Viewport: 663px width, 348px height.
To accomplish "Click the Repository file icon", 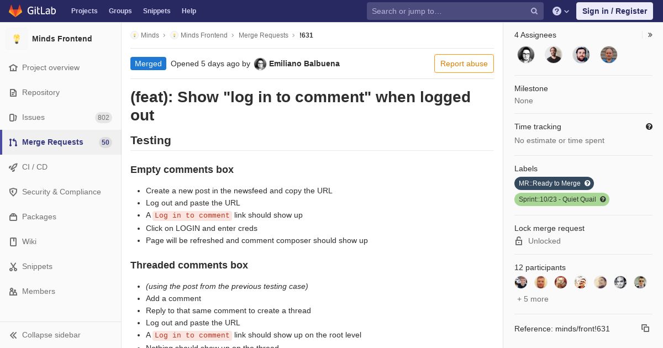I will click(x=13, y=92).
